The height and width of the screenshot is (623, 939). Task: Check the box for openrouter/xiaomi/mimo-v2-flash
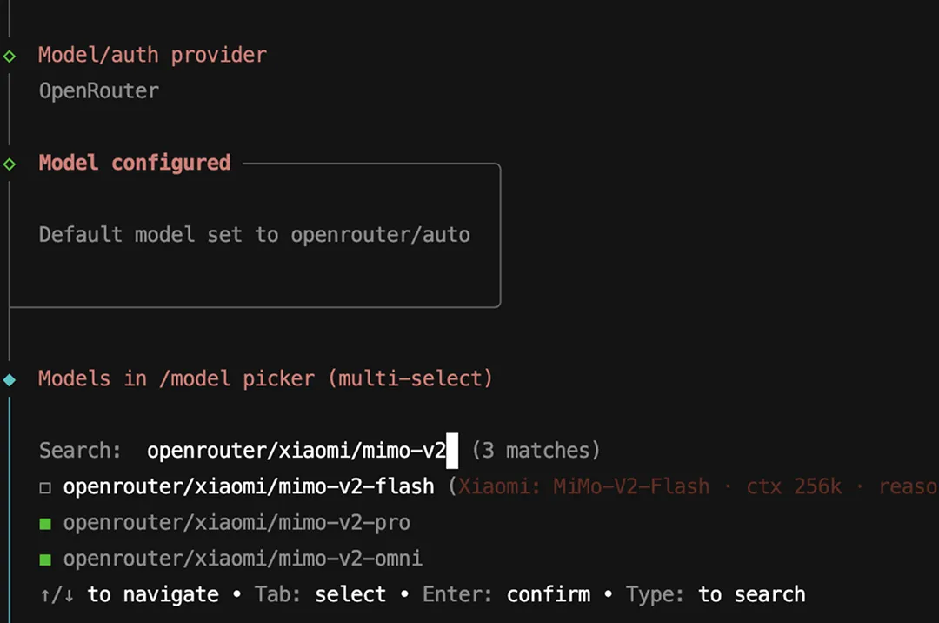coord(45,487)
